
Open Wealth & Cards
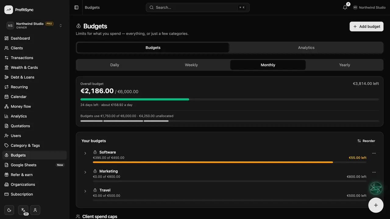click(34, 68)
